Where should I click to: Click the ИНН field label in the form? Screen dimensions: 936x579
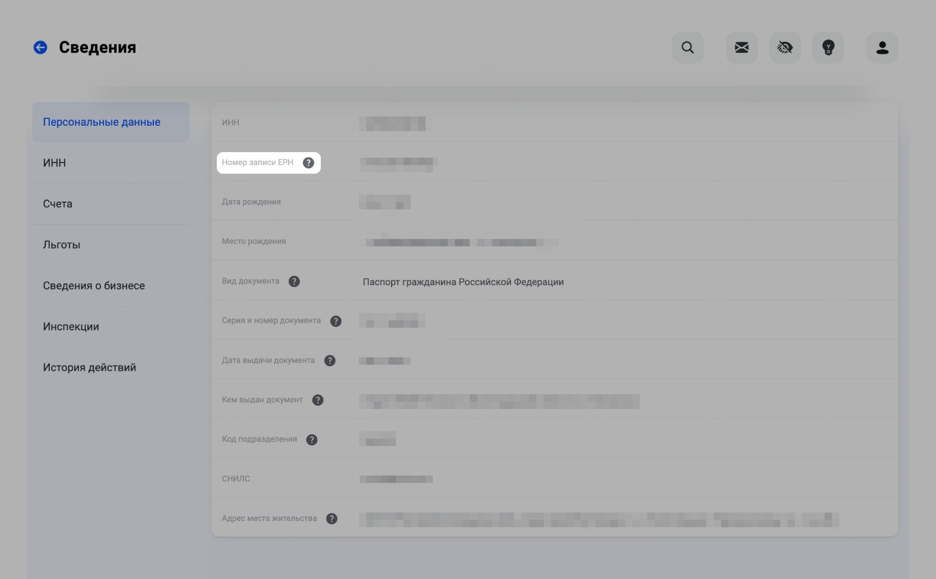(230, 123)
